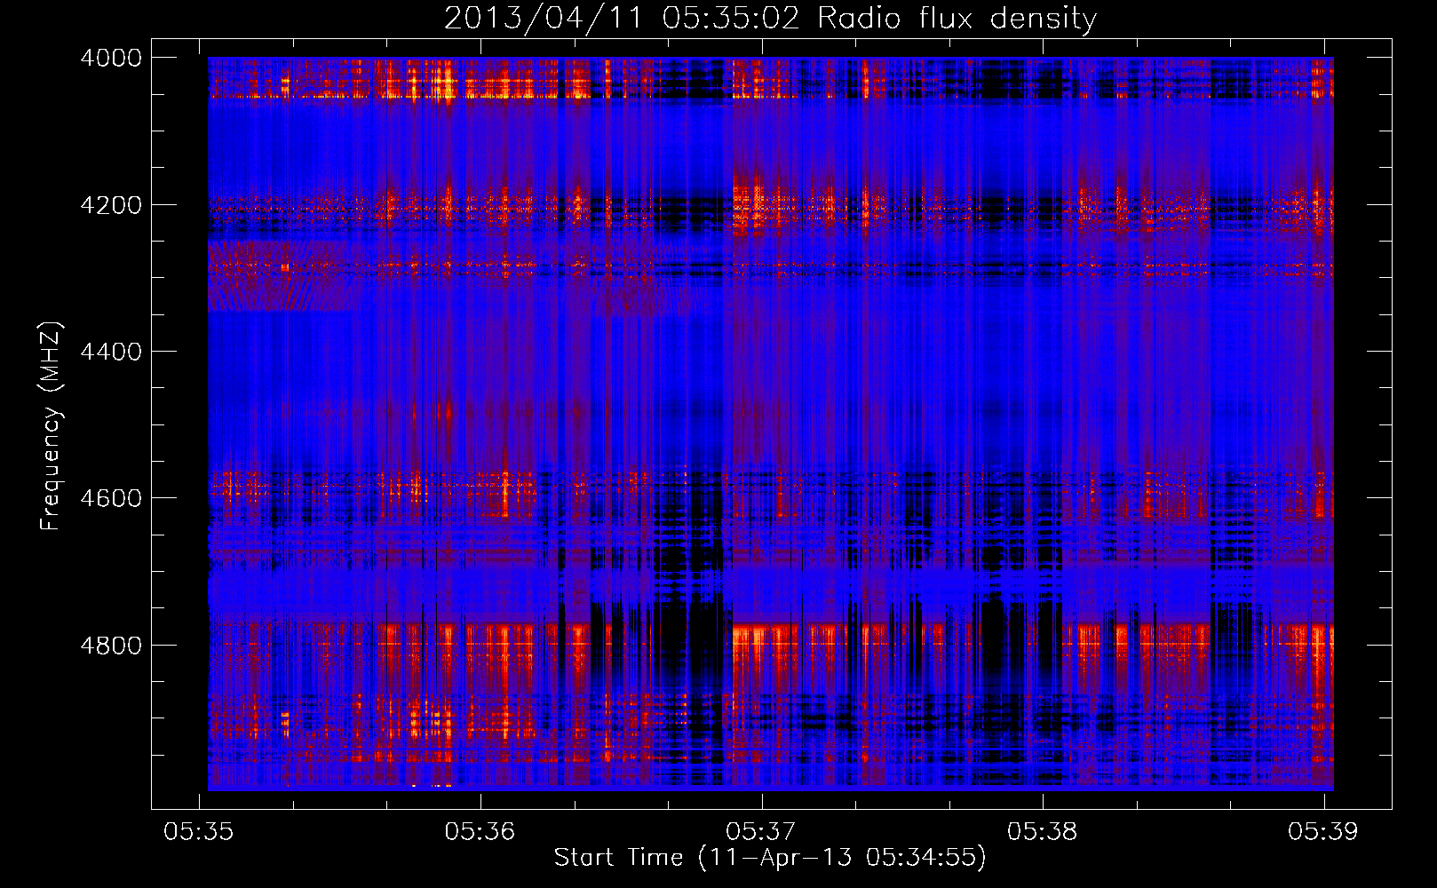Click the 05:39 time axis label

tap(1323, 831)
